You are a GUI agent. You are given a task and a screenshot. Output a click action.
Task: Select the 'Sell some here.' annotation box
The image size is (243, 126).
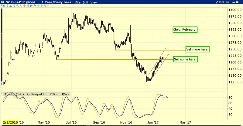tap(185, 59)
